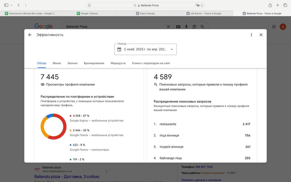Click the eye icon next to Просмотры профиля компании
291x182 pixels.
pos(42,84)
